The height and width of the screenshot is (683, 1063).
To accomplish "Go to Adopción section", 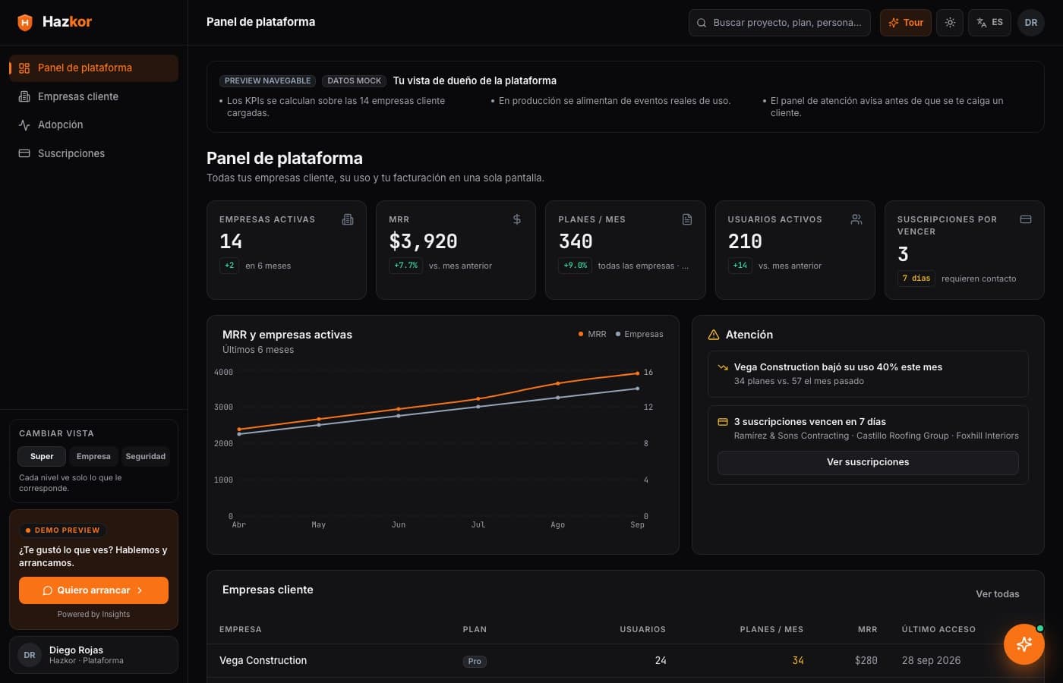I will (93, 124).
